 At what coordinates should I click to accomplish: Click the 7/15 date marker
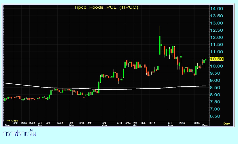152,123
